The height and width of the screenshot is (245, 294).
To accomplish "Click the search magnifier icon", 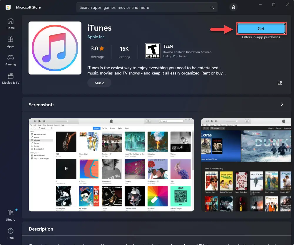I will click(x=212, y=7).
